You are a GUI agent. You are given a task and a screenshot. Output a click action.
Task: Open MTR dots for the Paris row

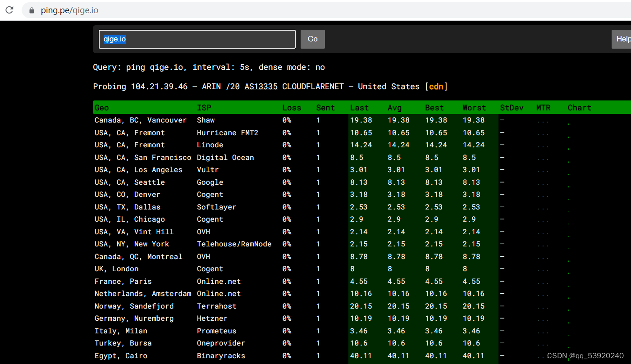(x=543, y=282)
